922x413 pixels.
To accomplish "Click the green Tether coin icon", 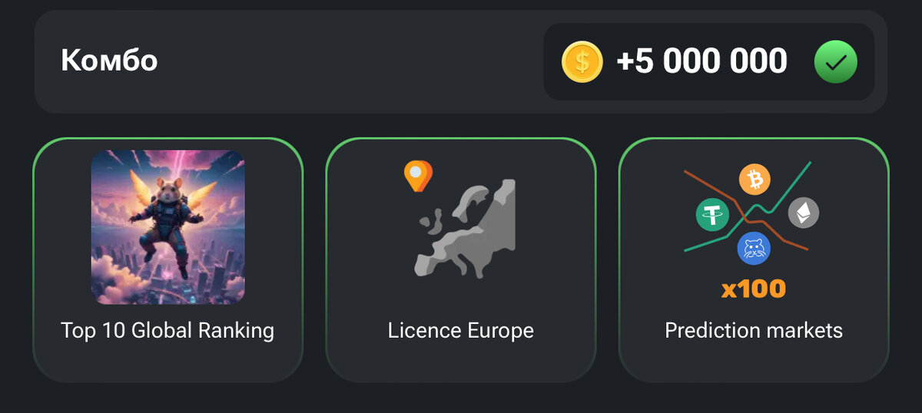I will click(x=713, y=214).
